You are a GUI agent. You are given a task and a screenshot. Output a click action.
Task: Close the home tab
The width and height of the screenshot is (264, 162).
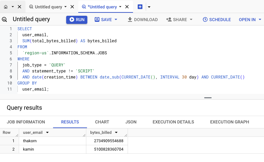(x=19, y=7)
